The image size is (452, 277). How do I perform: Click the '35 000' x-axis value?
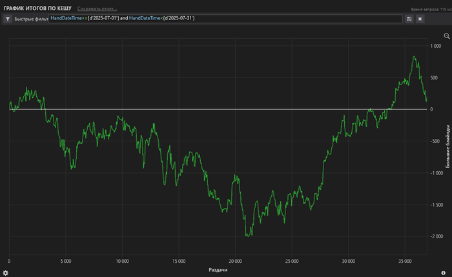(405, 261)
